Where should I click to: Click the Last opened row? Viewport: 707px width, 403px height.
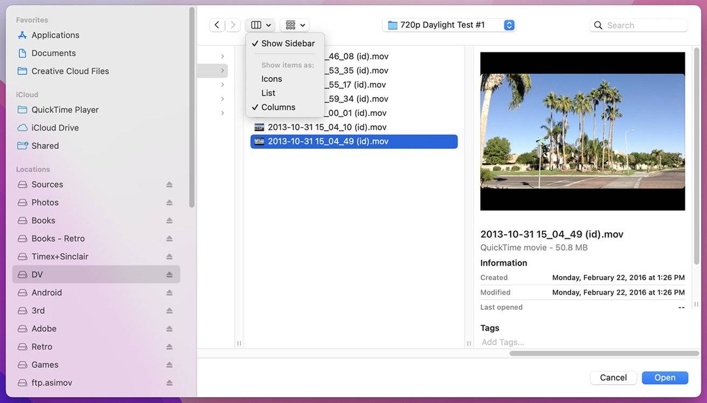(x=583, y=307)
